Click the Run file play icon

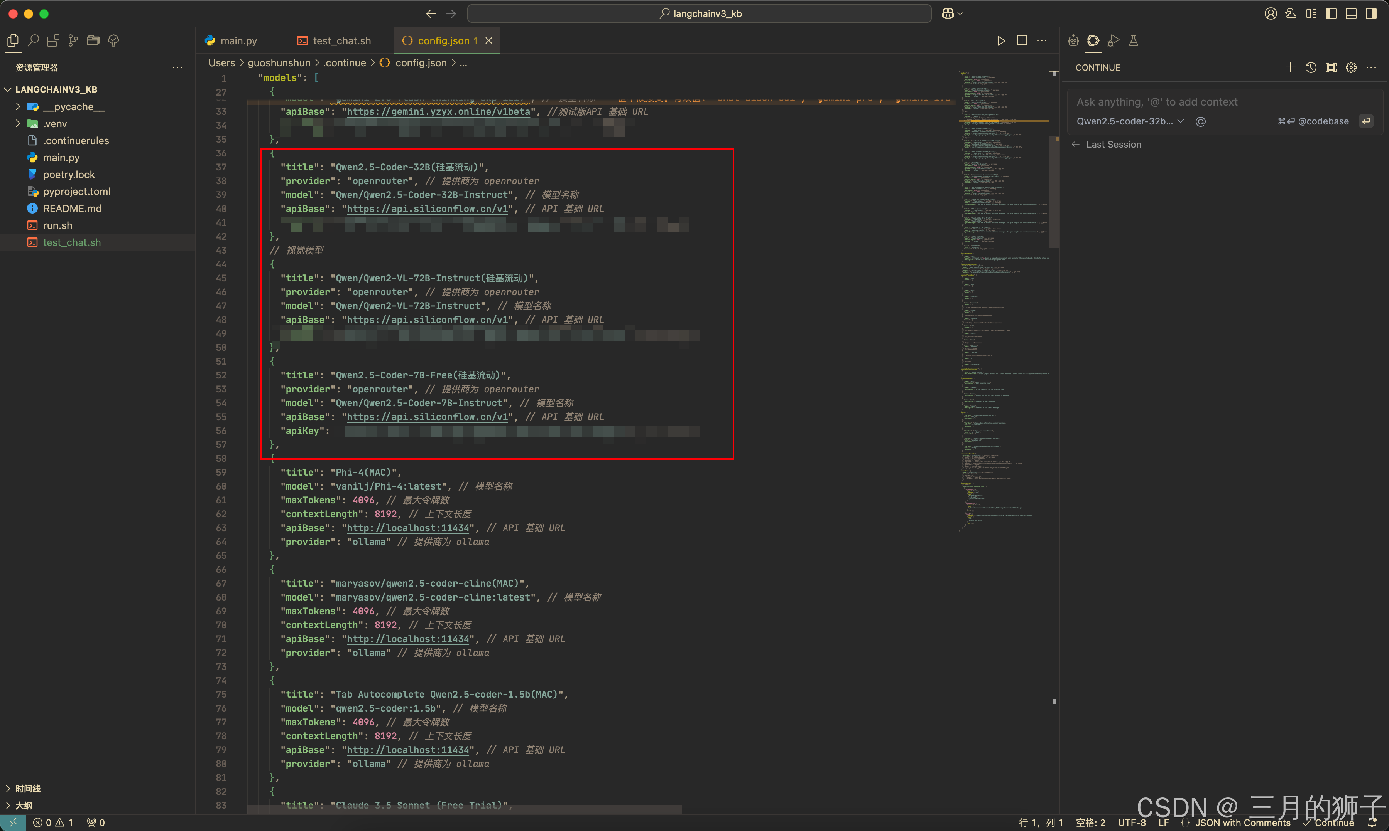(1000, 40)
